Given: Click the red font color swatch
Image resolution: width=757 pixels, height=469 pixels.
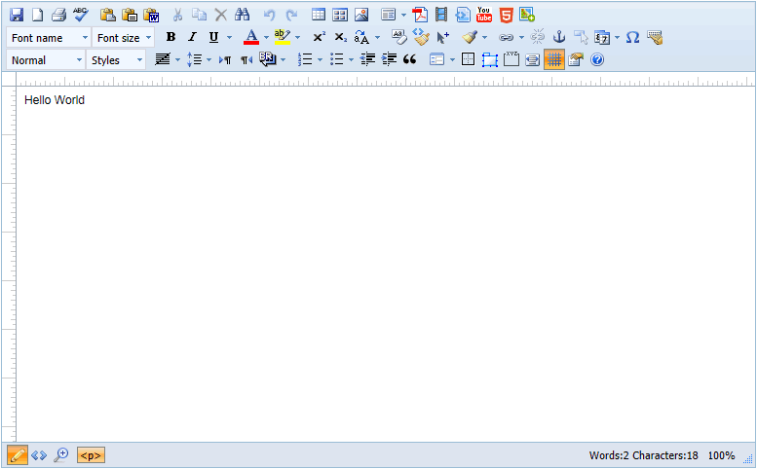Looking at the screenshot, I should coord(251,37).
